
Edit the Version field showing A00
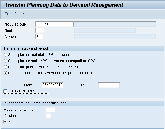click(39, 36)
